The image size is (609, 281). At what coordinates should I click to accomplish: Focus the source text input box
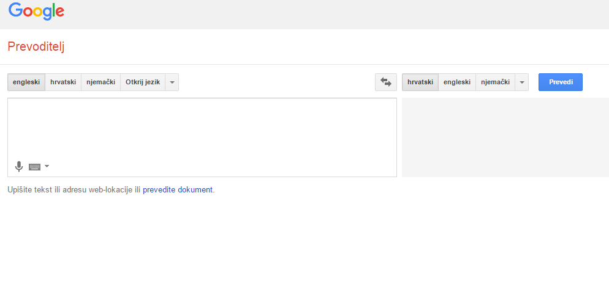click(202, 137)
